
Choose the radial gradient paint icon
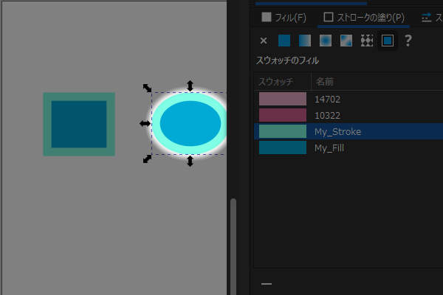(326, 41)
